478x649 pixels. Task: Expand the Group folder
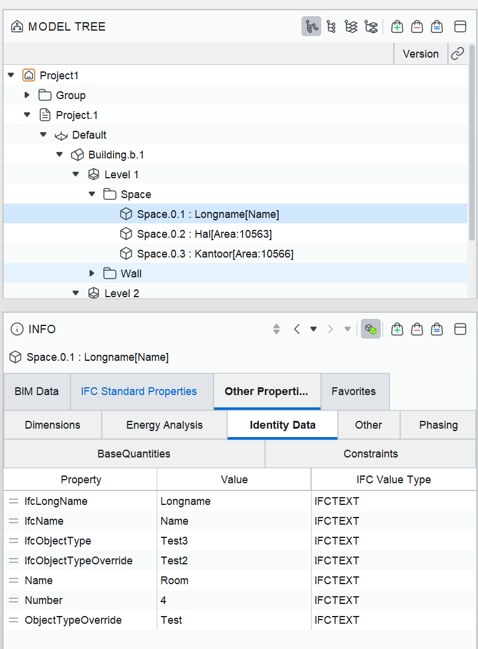[x=27, y=95]
